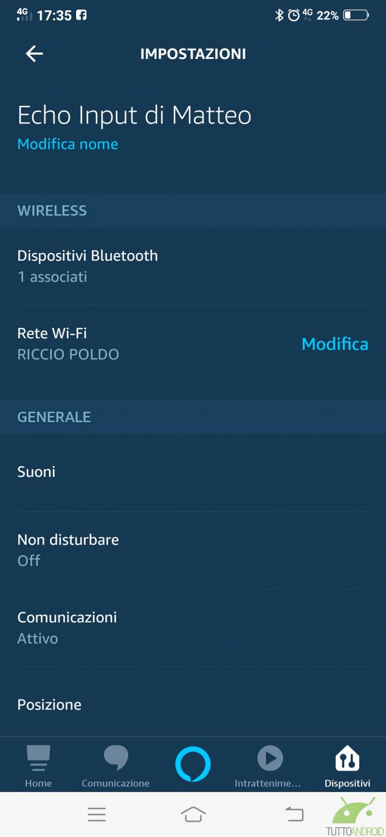The height and width of the screenshot is (837, 386).
Task: Open the Suoni settings
Action: click(36, 472)
